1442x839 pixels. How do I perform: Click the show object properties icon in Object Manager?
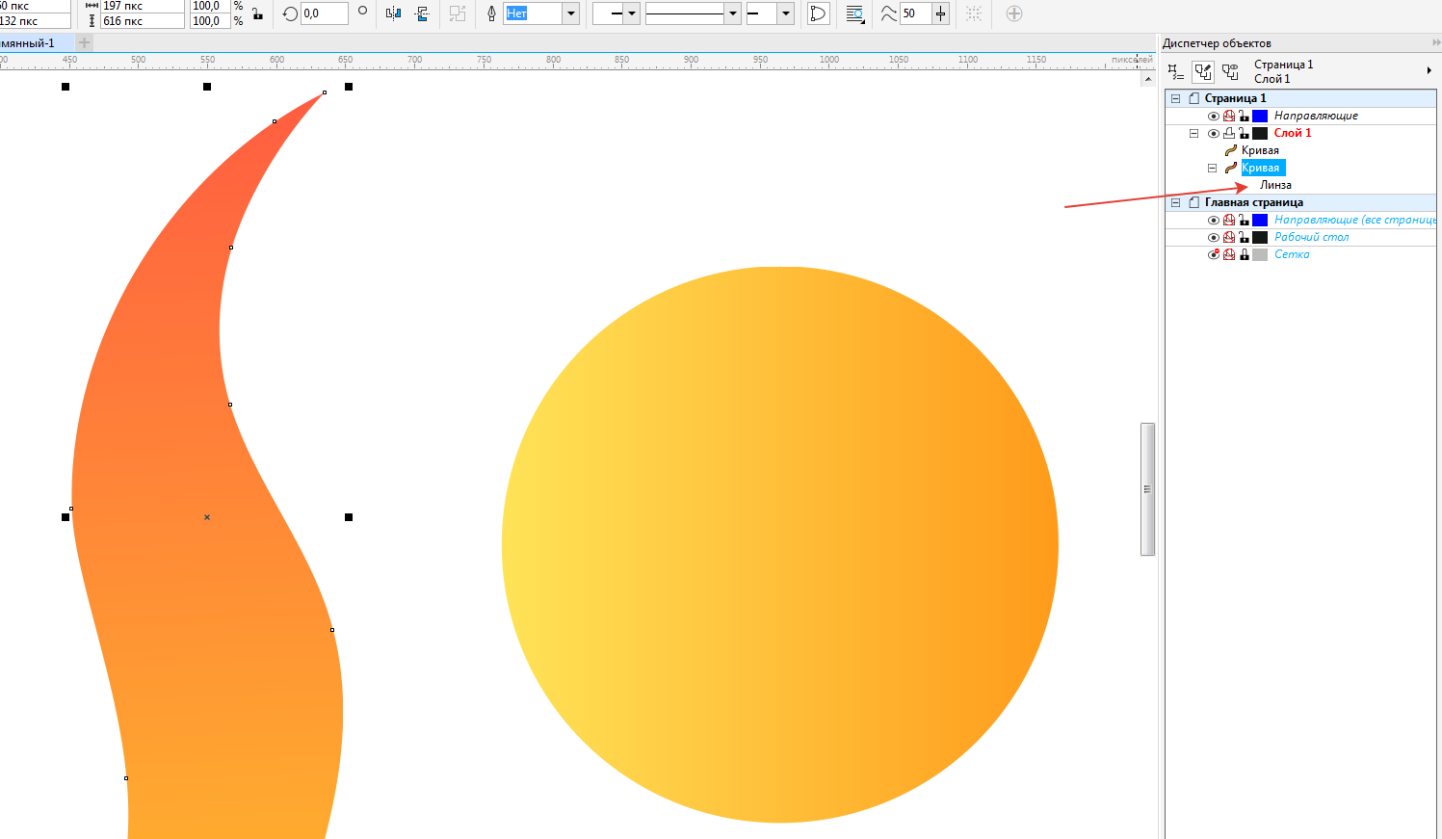1175,72
